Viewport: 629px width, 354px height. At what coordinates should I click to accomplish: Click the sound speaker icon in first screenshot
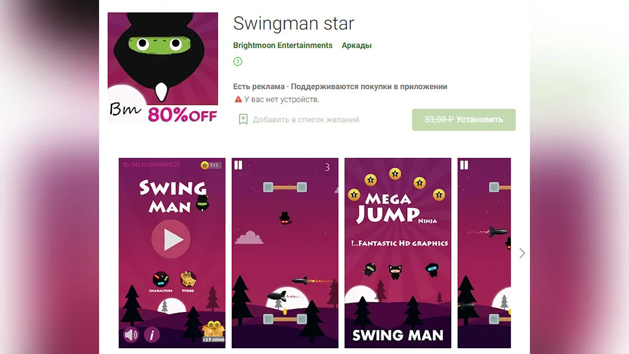(x=131, y=334)
